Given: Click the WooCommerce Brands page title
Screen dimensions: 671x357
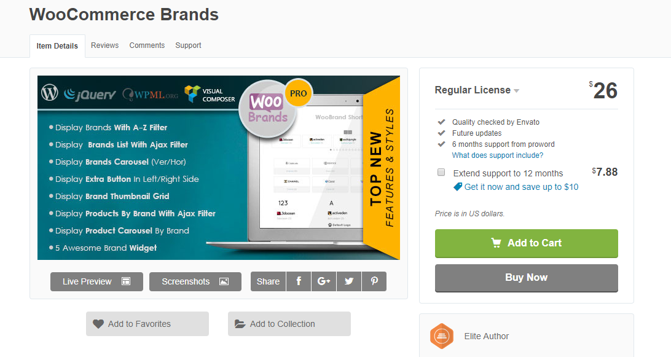Looking at the screenshot, I should (124, 15).
